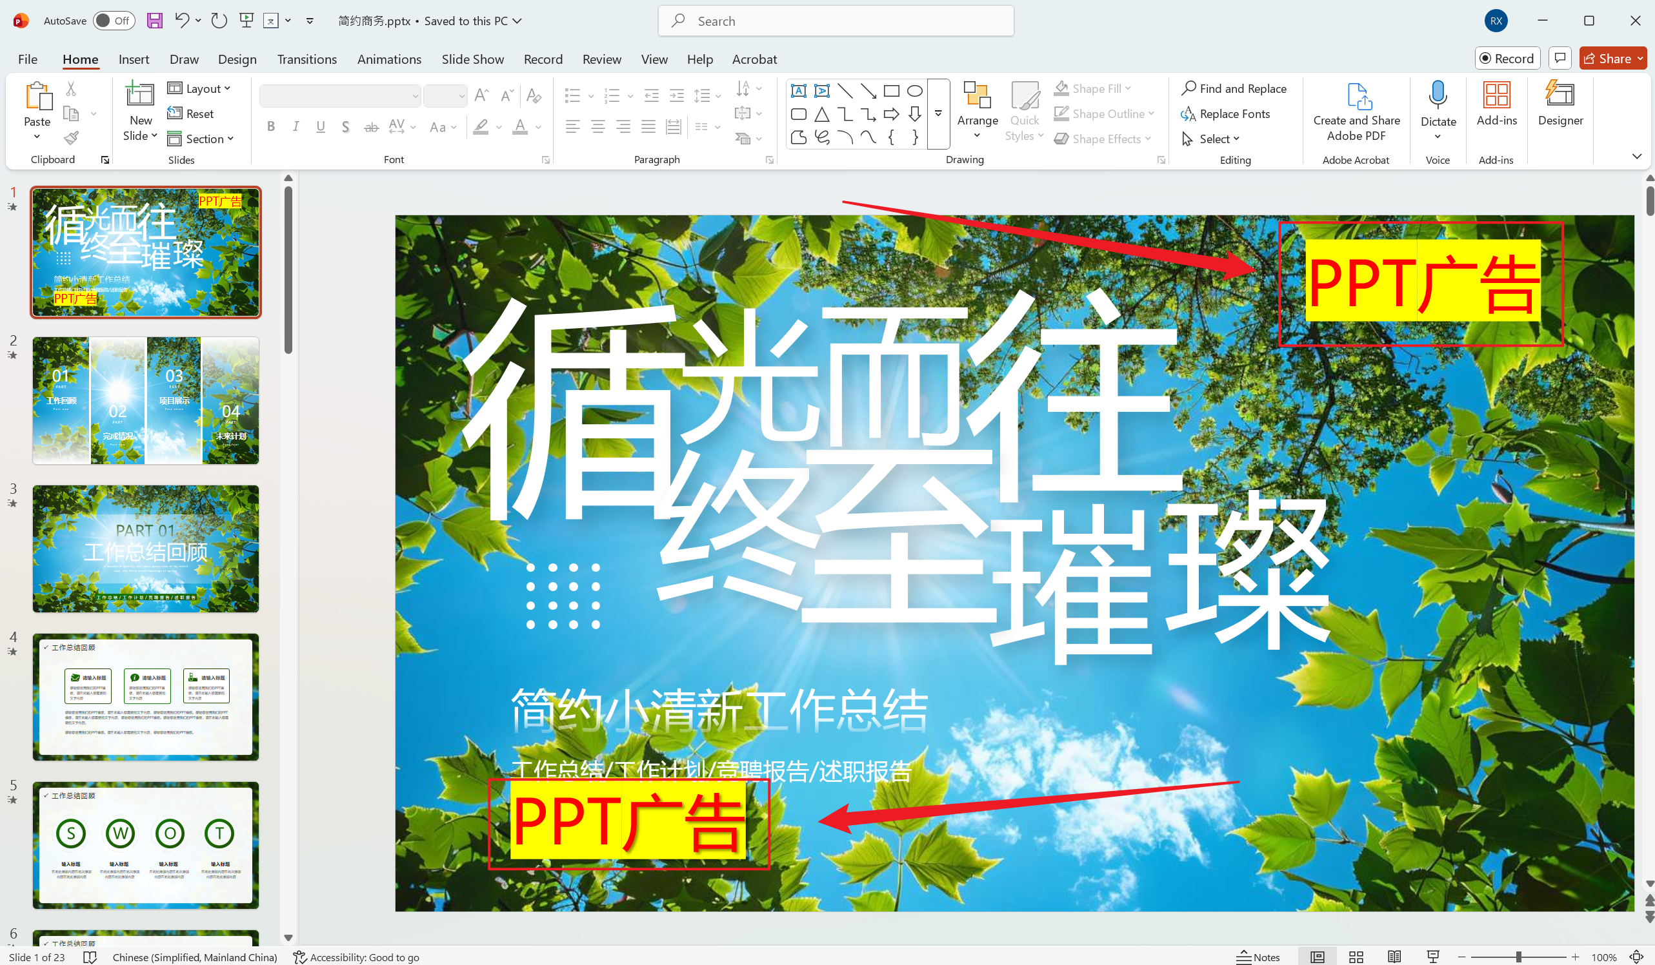Click the Share button
Image resolution: width=1655 pixels, height=965 pixels.
pyautogui.click(x=1610, y=58)
